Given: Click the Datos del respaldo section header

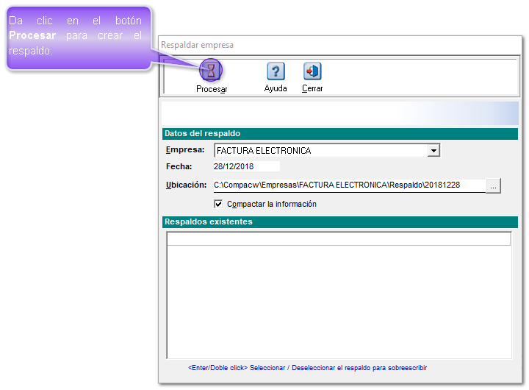Looking at the screenshot, I should click(x=339, y=133).
